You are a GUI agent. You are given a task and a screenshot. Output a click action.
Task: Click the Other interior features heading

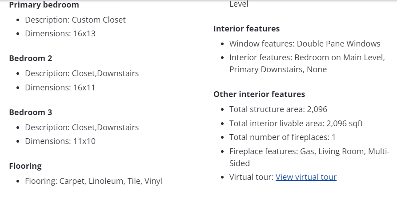(259, 94)
